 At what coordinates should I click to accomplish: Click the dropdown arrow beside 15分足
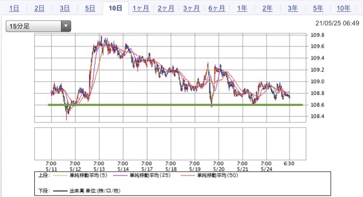66,26
